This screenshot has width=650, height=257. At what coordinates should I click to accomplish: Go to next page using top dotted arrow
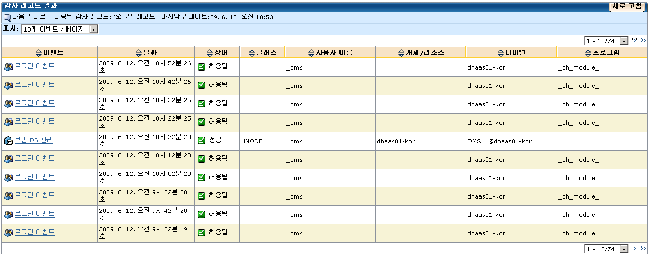[x=635, y=41]
